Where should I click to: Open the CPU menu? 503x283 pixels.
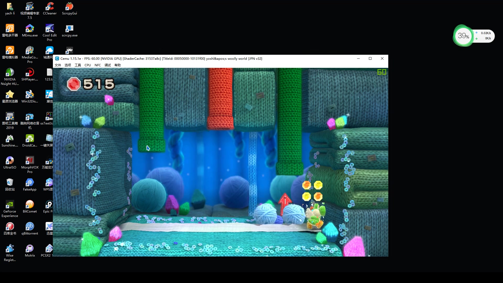click(88, 65)
